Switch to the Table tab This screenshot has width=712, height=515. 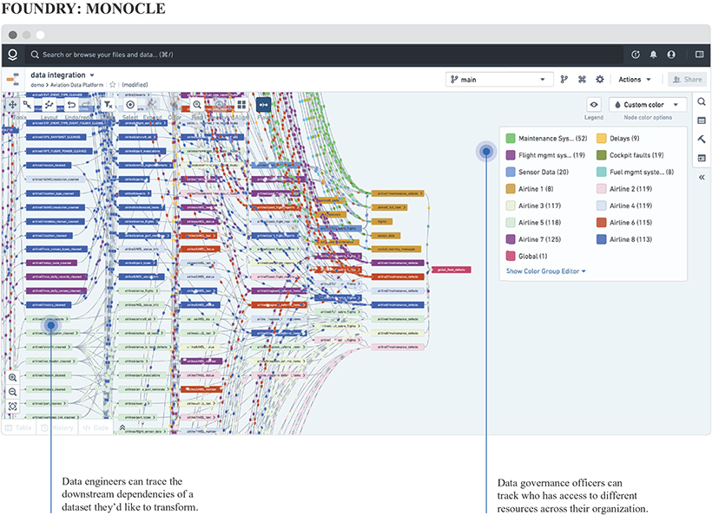click(20, 427)
